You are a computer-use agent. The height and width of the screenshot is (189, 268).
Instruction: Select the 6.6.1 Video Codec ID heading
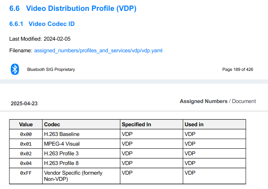pyautogui.click(x=42, y=24)
